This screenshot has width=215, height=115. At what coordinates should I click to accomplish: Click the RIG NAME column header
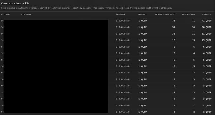pyautogui.click(x=26, y=15)
